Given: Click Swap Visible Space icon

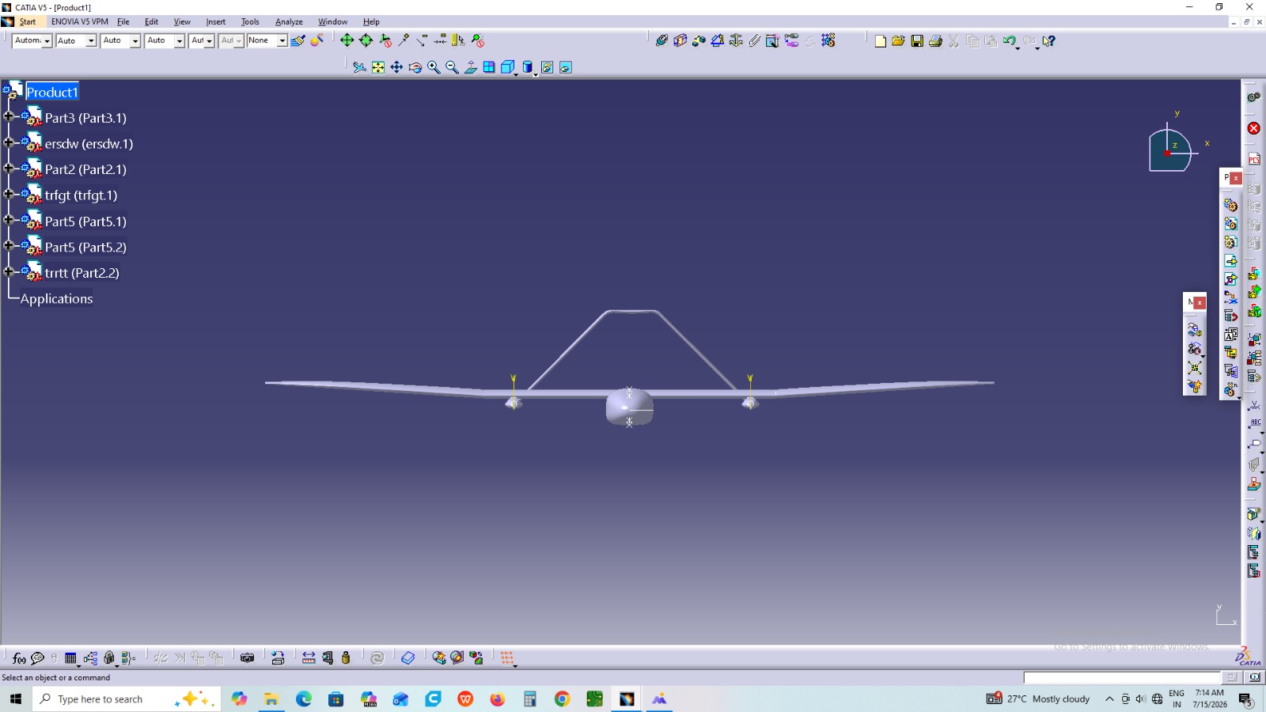Looking at the screenshot, I should pyautogui.click(x=566, y=67).
